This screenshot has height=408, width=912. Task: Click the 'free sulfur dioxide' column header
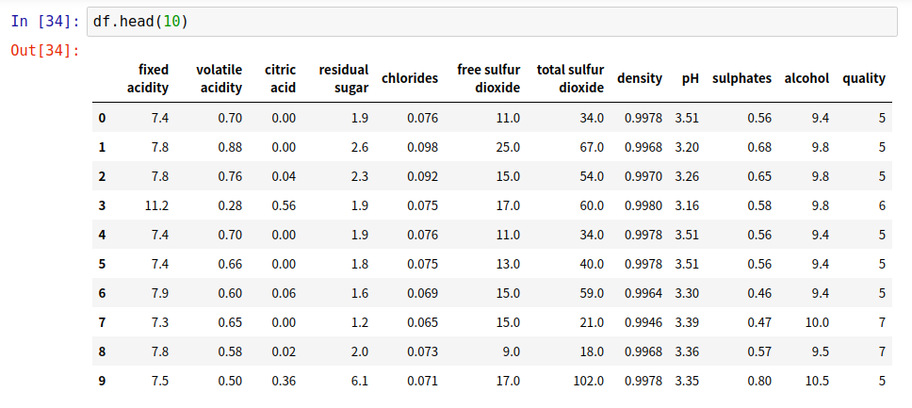489,78
